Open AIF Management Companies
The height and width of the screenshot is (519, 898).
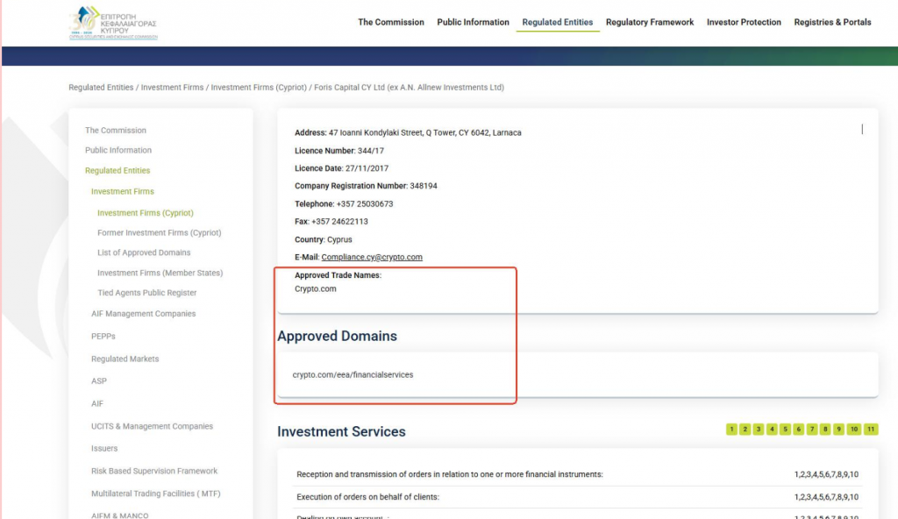pos(143,313)
